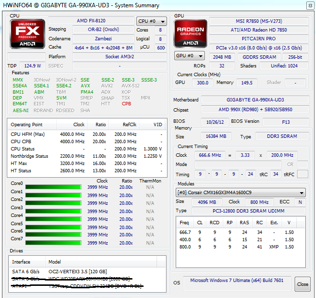This screenshot has height=298, width=316.
Task: Click the grayed AVX-512 feature label
Action: click(x=131, y=85)
